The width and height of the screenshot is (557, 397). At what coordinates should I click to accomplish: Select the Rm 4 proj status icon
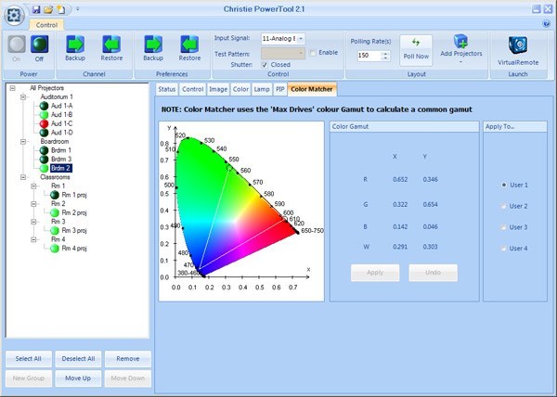click(55, 248)
